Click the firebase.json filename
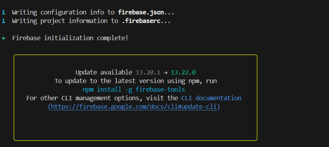This screenshot has height=147, width=329. pyautogui.click(x=141, y=12)
